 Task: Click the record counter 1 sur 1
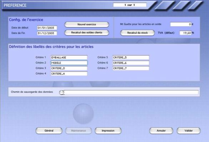click(x=130, y=5)
